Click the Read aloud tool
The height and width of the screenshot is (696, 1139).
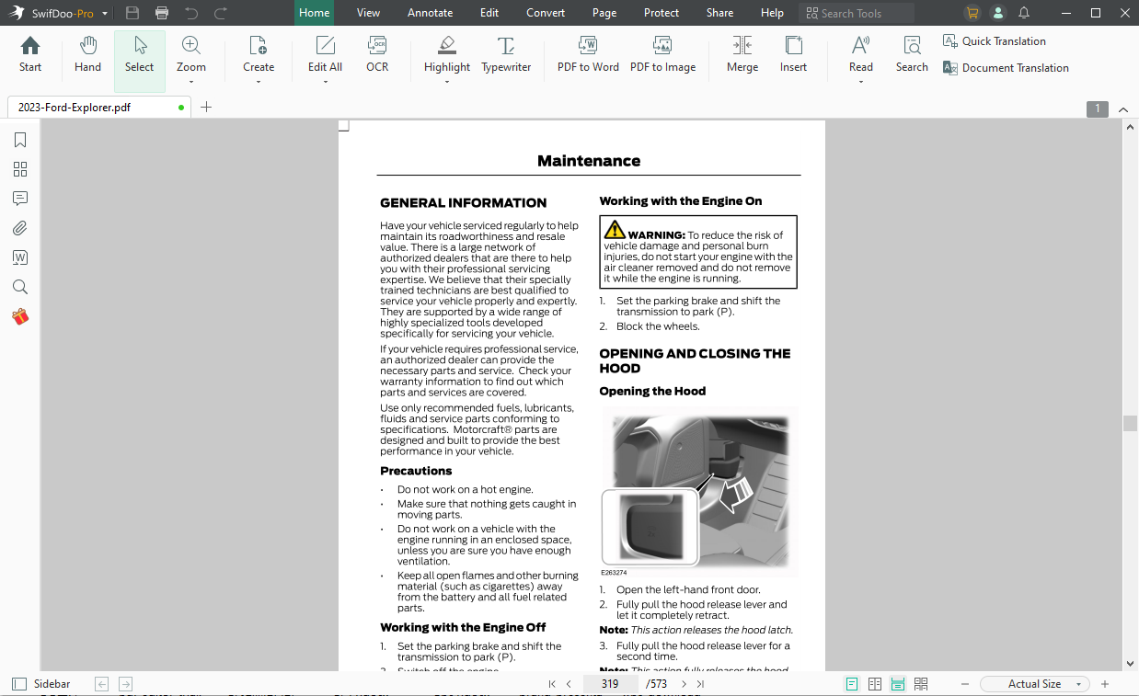coord(861,54)
